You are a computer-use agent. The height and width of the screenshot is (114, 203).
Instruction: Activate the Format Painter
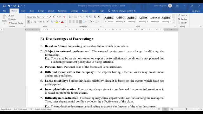coord(16,23)
